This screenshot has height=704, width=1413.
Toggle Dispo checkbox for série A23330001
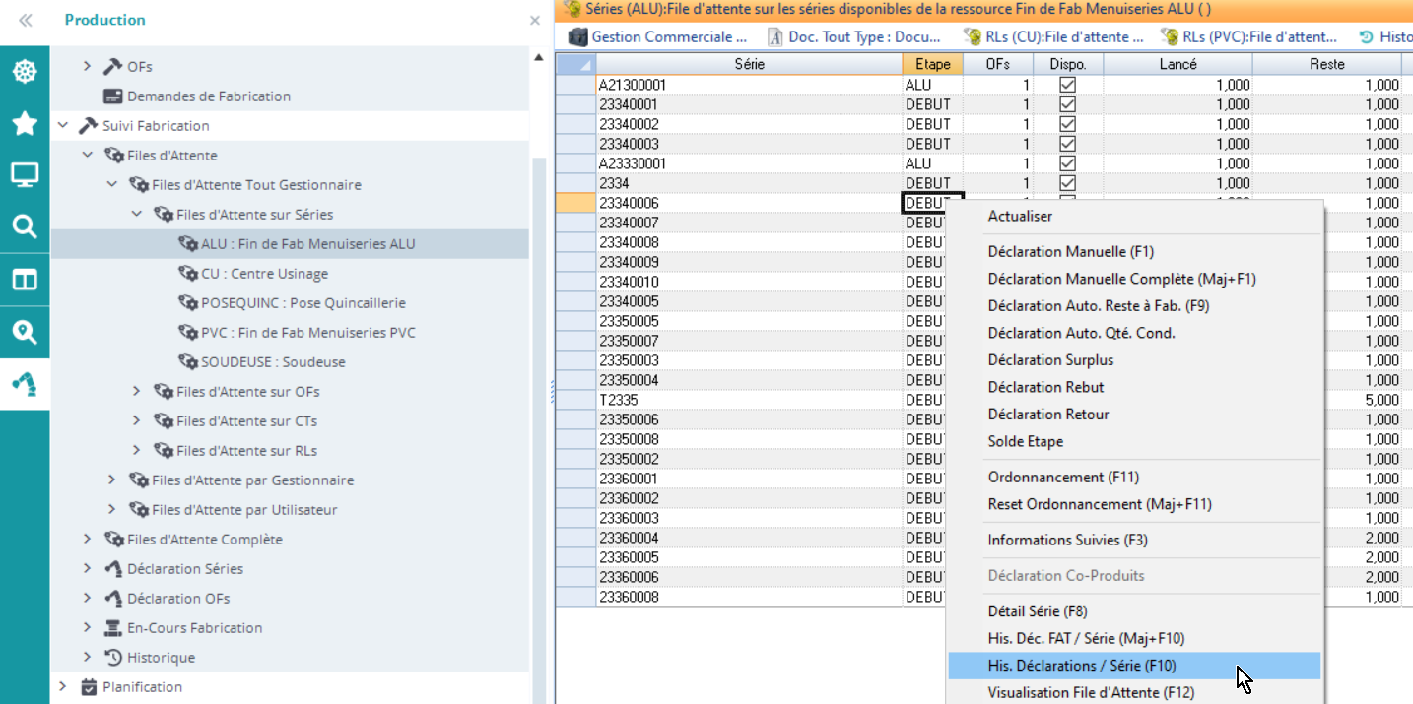[1067, 163]
